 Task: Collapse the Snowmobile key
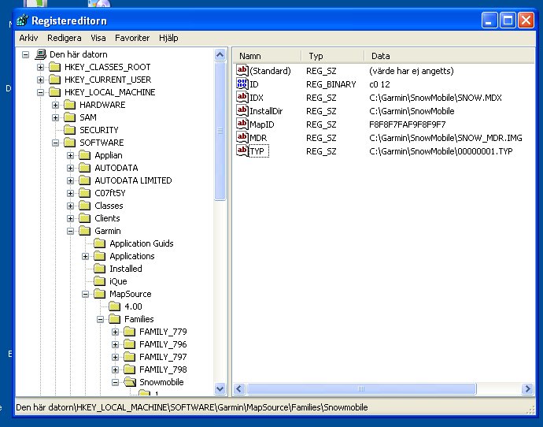tap(116, 382)
